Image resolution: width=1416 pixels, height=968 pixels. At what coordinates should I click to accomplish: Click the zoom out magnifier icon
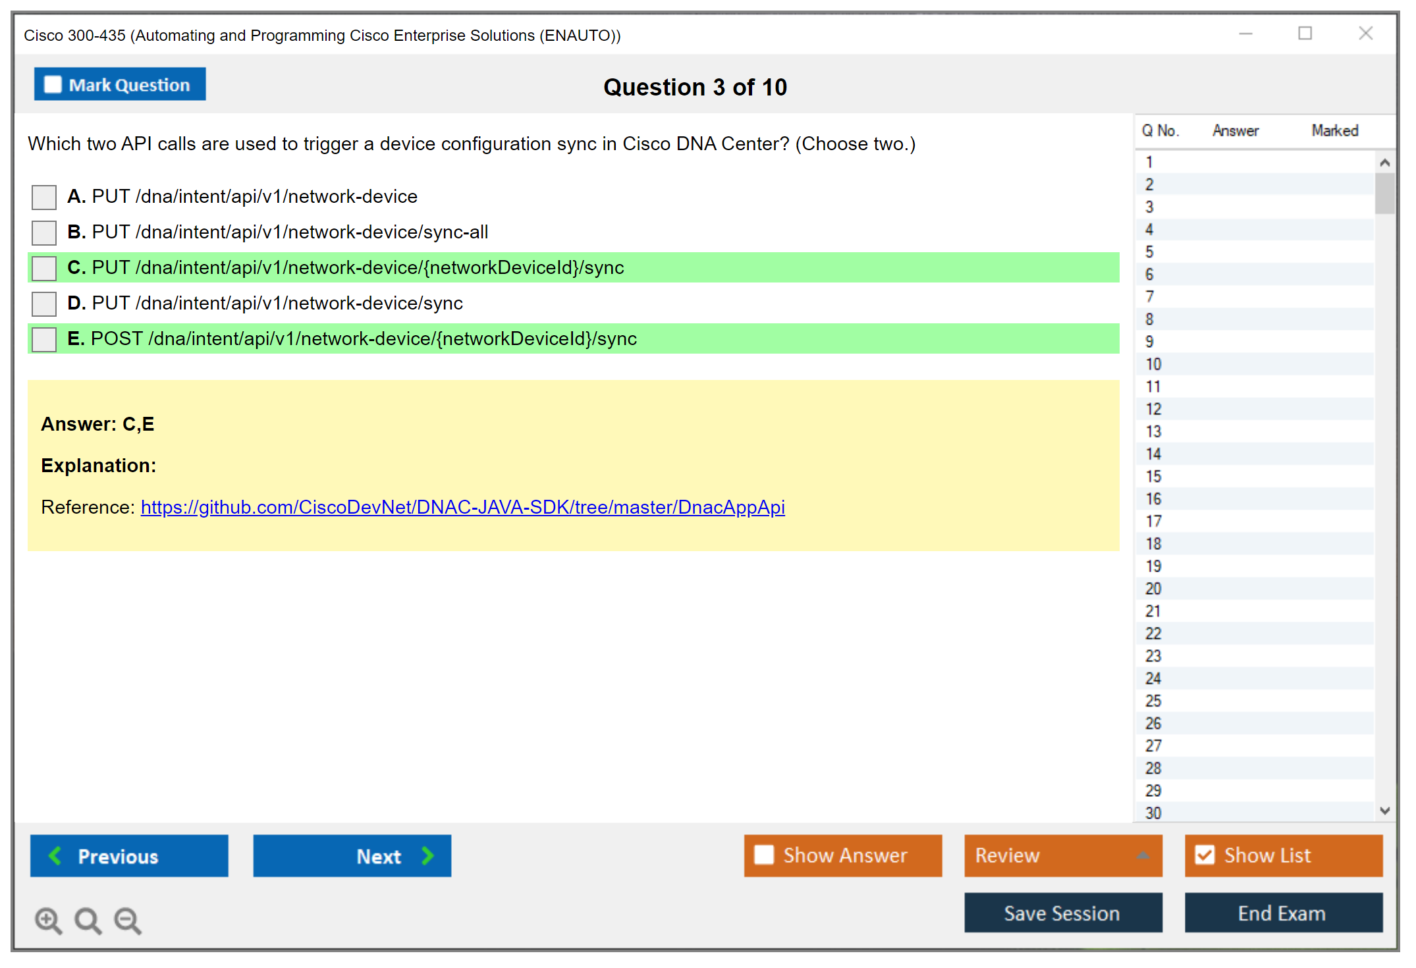(x=128, y=920)
